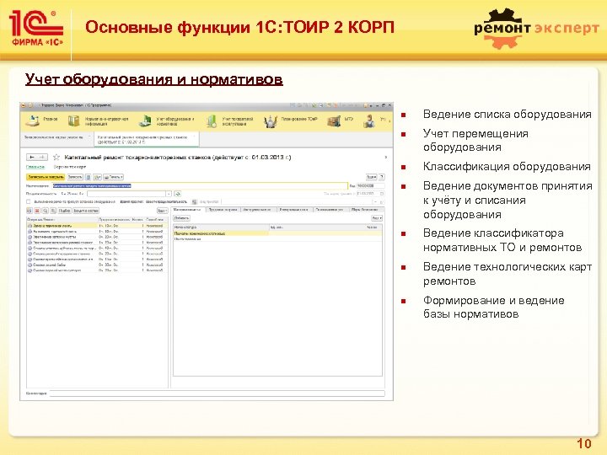Image resolution: width=607 pixels, height=455 pixels.
Task: Select highlighted first row in Номенклатура table
Action: [277, 233]
